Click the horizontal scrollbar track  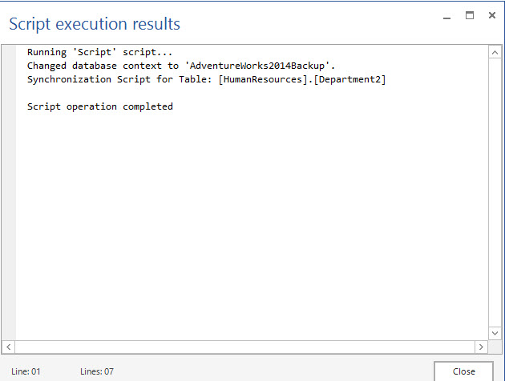240,347
